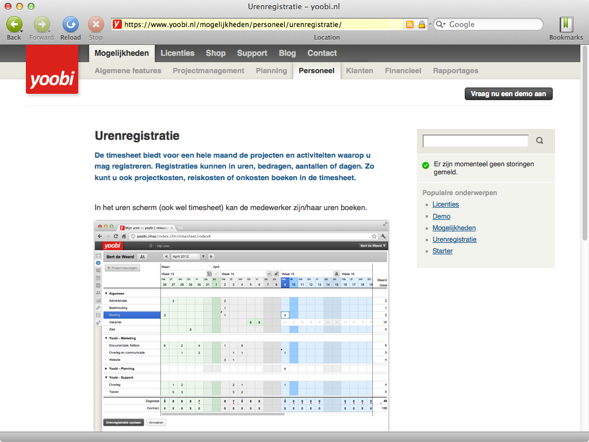Screen dimensions: 589x442
Task: Click the page vertical scrollbar
Action: coord(584,143)
